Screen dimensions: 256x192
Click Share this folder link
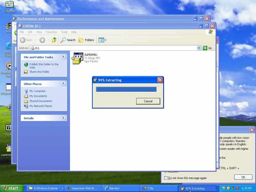point(39,72)
